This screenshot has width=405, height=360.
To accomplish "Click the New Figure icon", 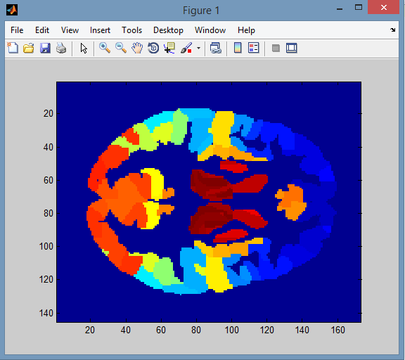I will coord(13,48).
